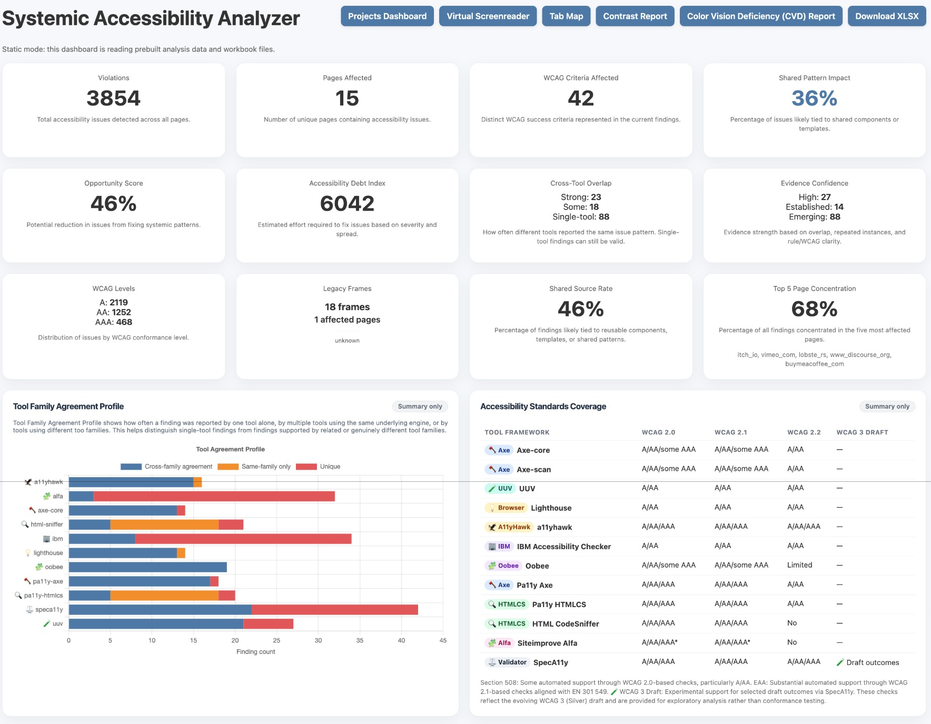This screenshot has height=724, width=931.
Task: Go to the Tab Map
Action: [566, 16]
